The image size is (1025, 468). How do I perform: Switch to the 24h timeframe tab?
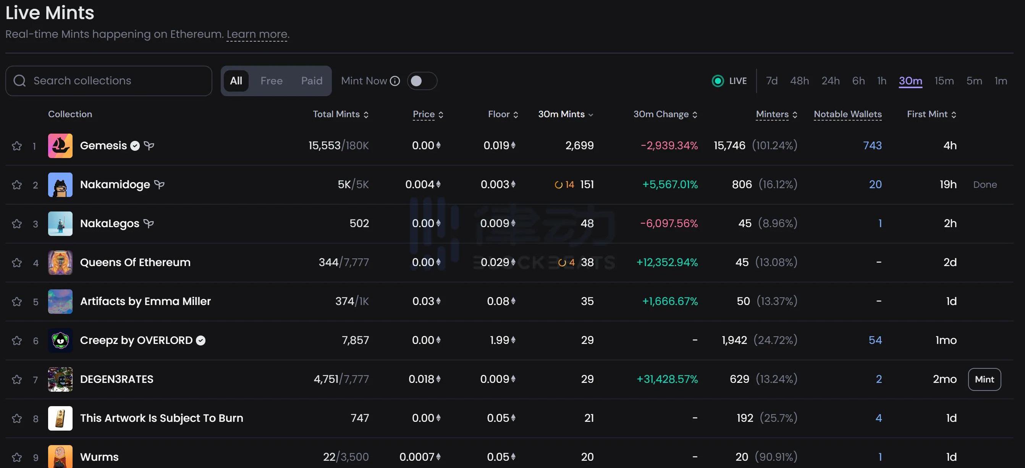tap(830, 81)
